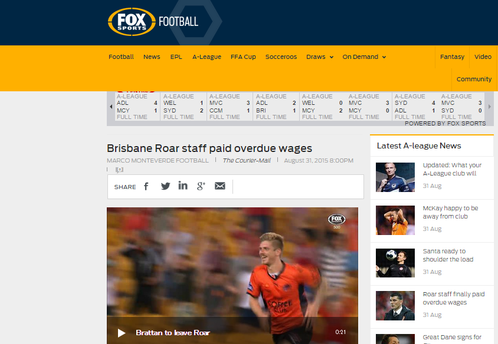
Task: Select WEL 1 SYD 2 match score
Action: pyautogui.click(x=184, y=107)
